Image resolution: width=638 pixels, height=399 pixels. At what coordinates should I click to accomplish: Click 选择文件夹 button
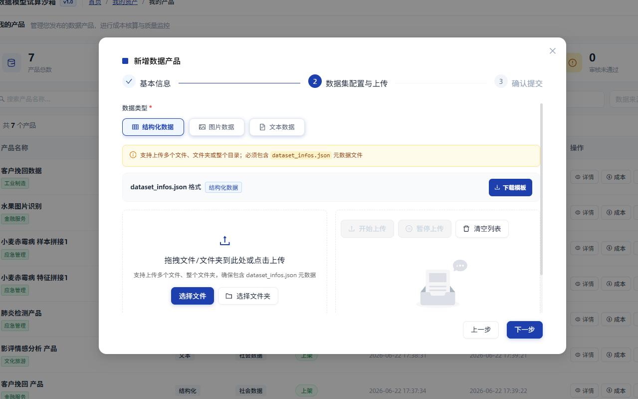[248, 296]
